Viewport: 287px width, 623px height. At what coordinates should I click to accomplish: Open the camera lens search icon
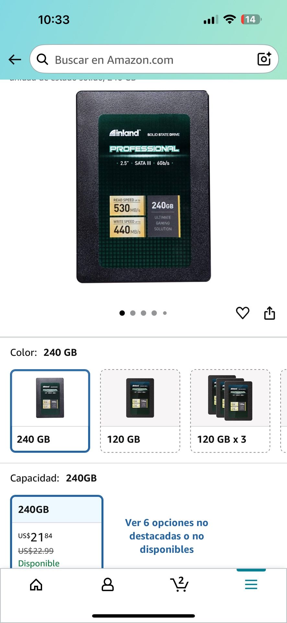coord(264,59)
